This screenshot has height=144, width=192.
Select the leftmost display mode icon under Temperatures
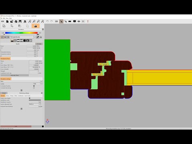(x=12, y=40)
